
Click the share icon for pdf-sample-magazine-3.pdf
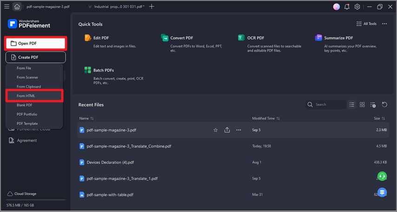[x=227, y=130]
